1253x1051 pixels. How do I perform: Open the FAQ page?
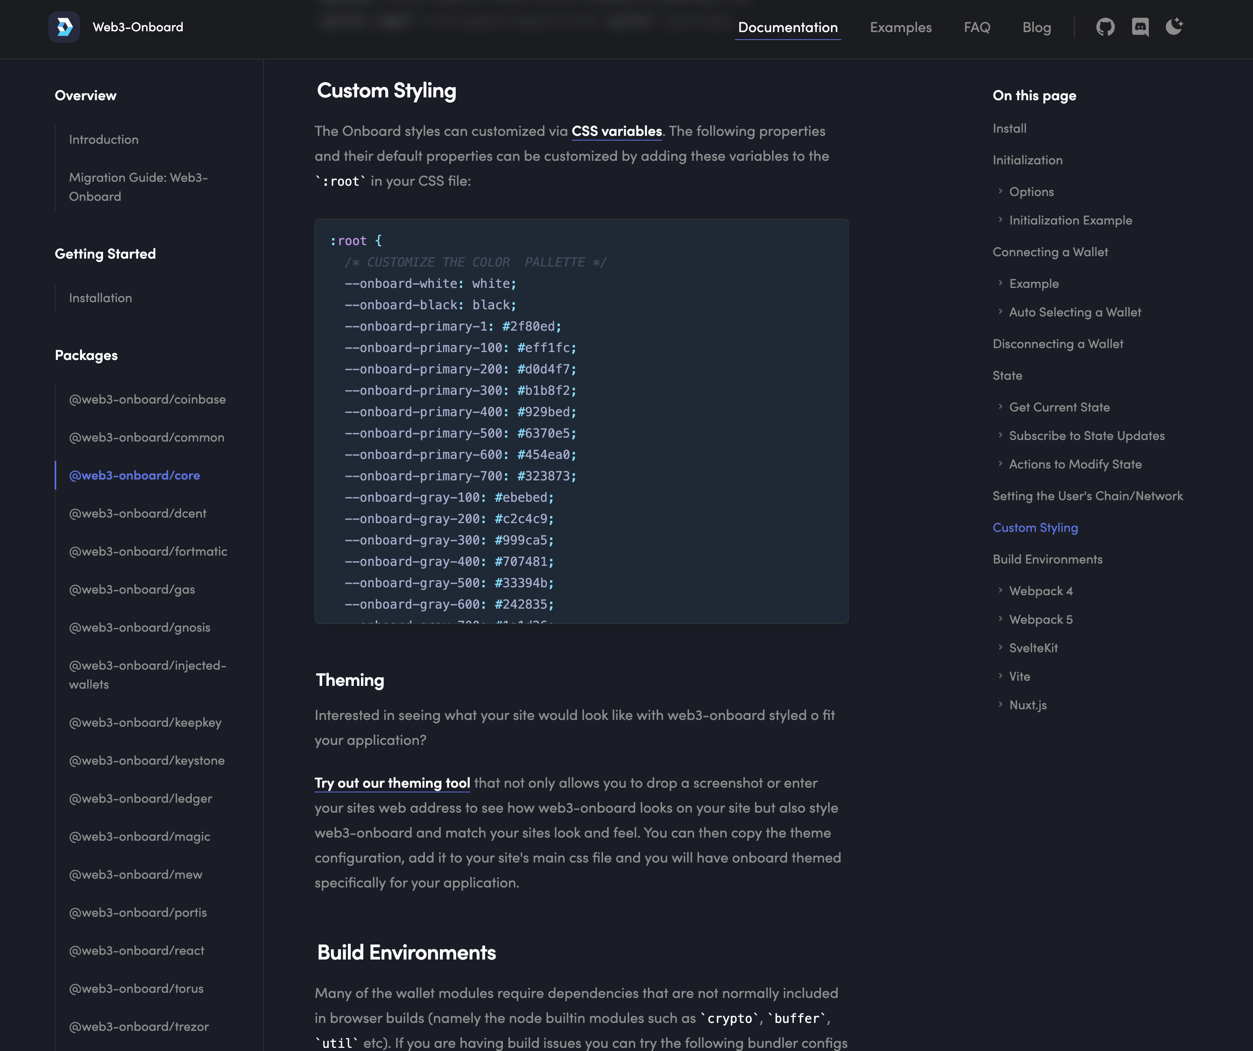(x=977, y=27)
